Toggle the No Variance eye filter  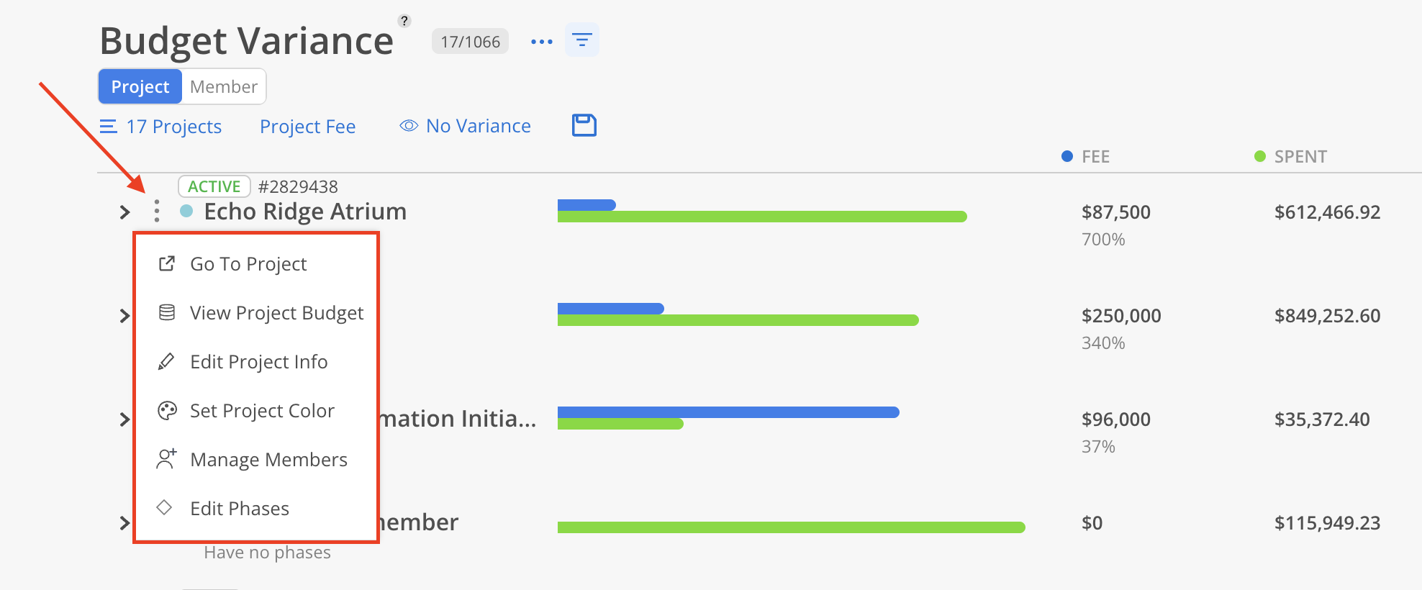pyautogui.click(x=466, y=126)
